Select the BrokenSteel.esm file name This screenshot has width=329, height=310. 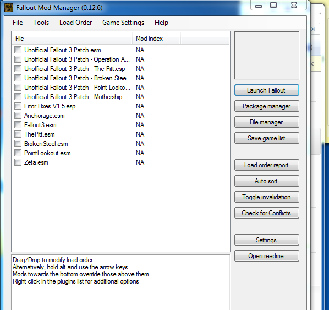46,144
